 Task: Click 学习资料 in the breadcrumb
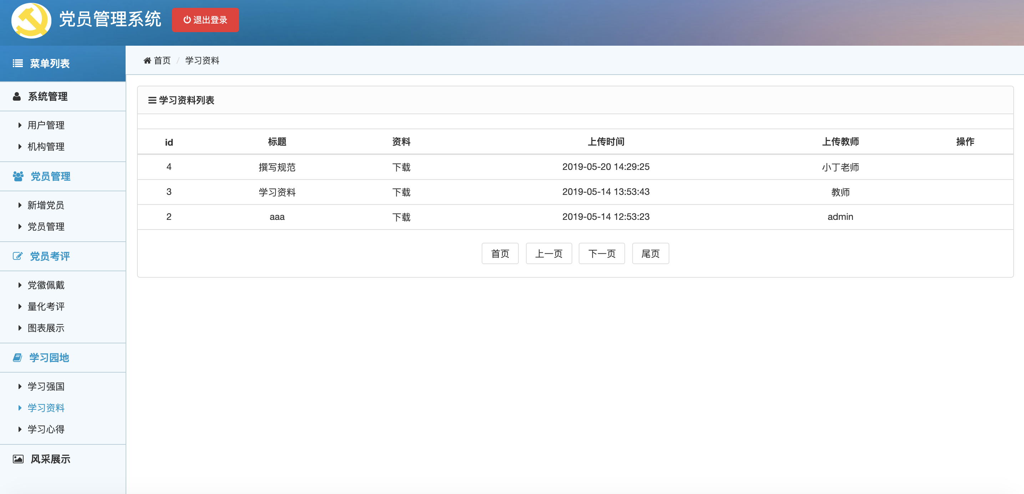pyautogui.click(x=202, y=60)
